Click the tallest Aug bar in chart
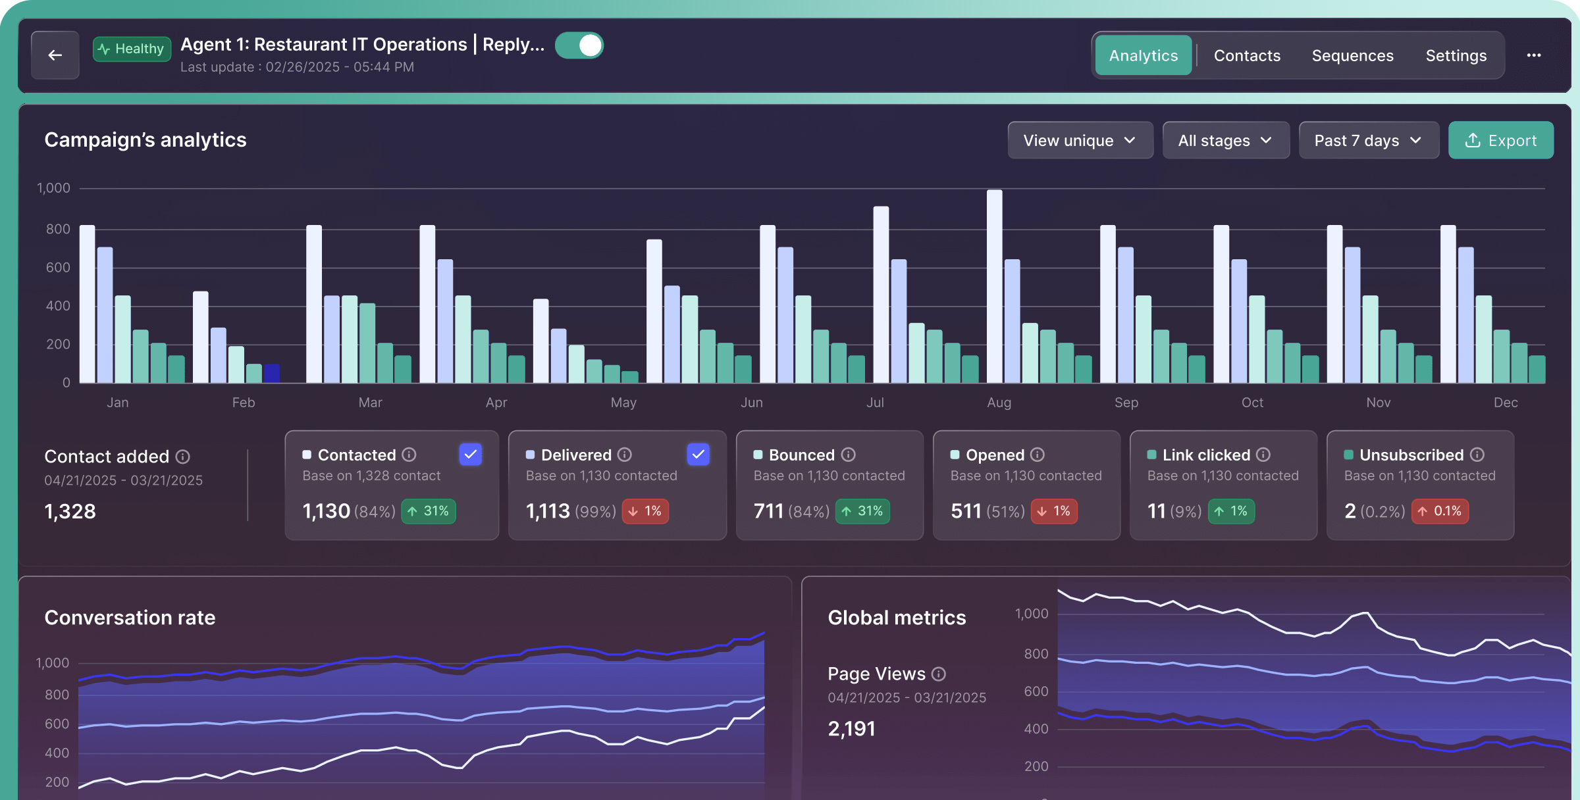The image size is (1580, 800). point(994,286)
